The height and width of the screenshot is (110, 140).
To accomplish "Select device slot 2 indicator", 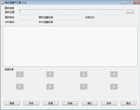I will [x=50, y=74].
